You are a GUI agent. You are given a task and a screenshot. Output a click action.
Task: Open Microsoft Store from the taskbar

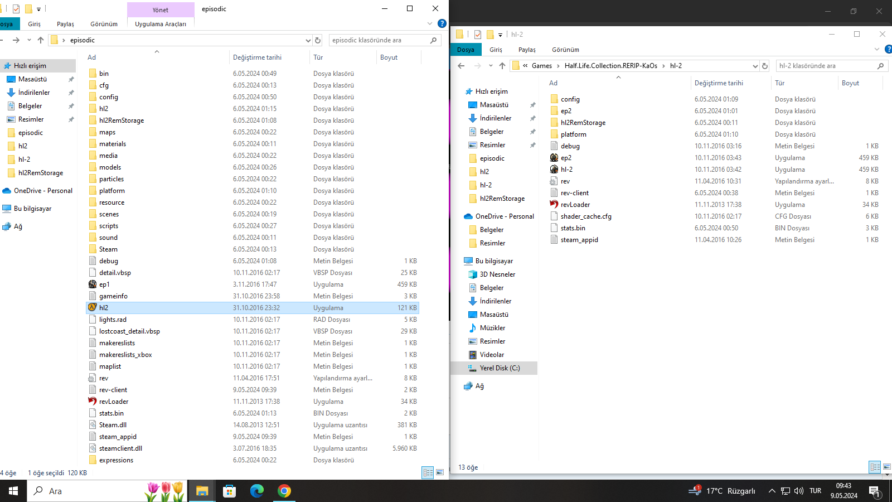229,491
